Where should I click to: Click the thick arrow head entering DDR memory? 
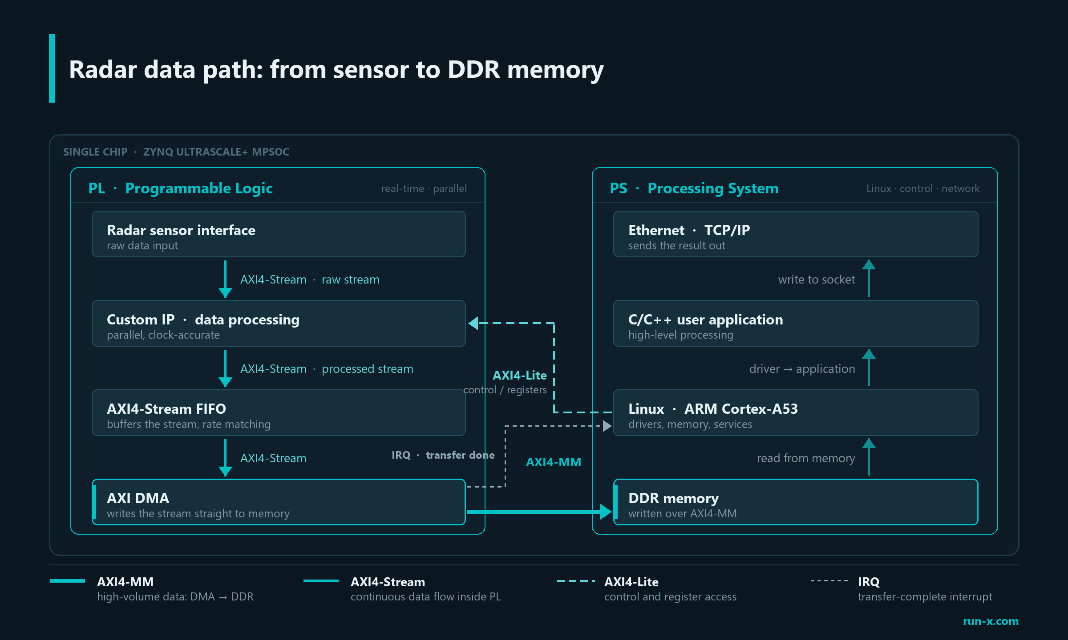[606, 512]
